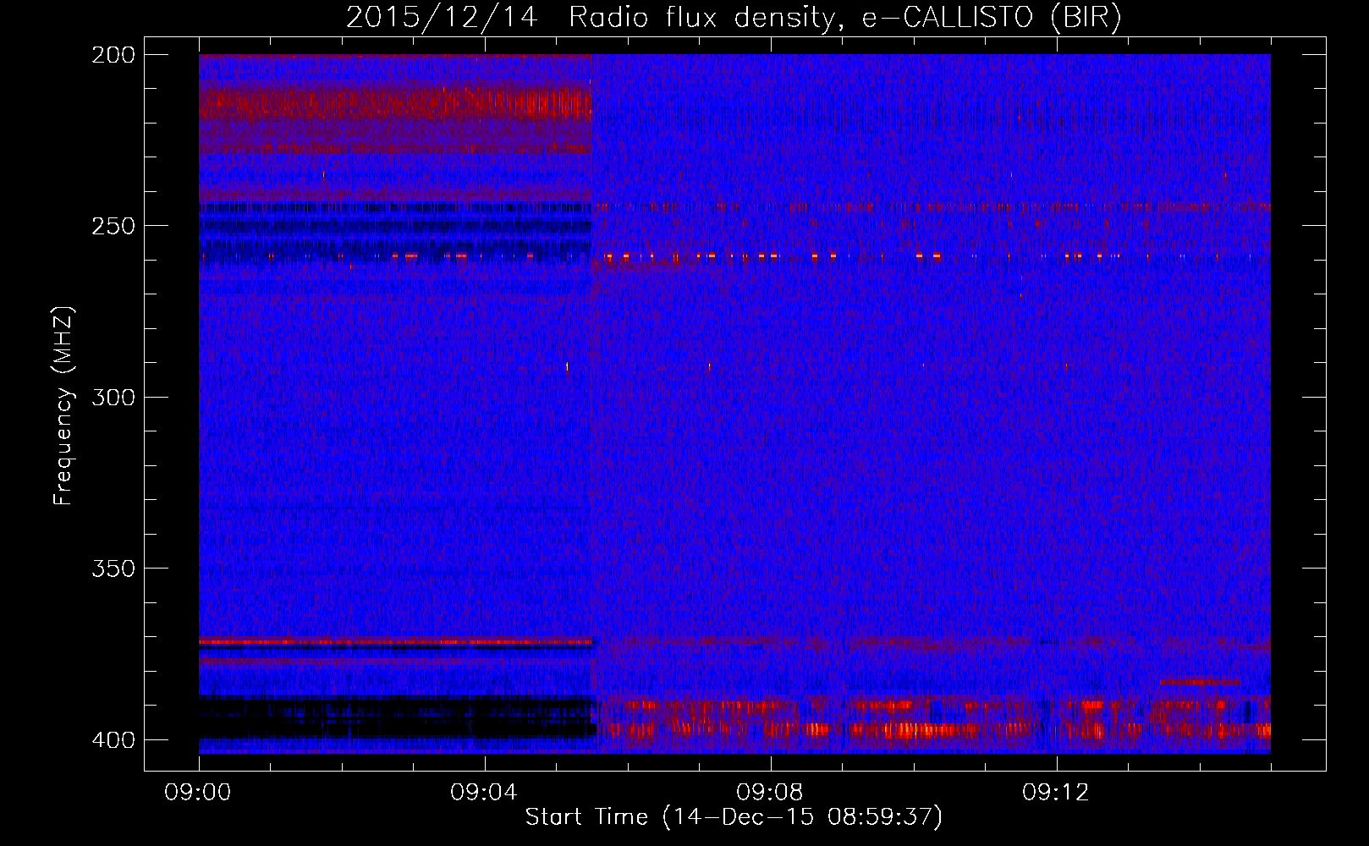Click the 09:08 time tick label
Image resolution: width=1369 pixels, height=846 pixels.
(x=770, y=793)
